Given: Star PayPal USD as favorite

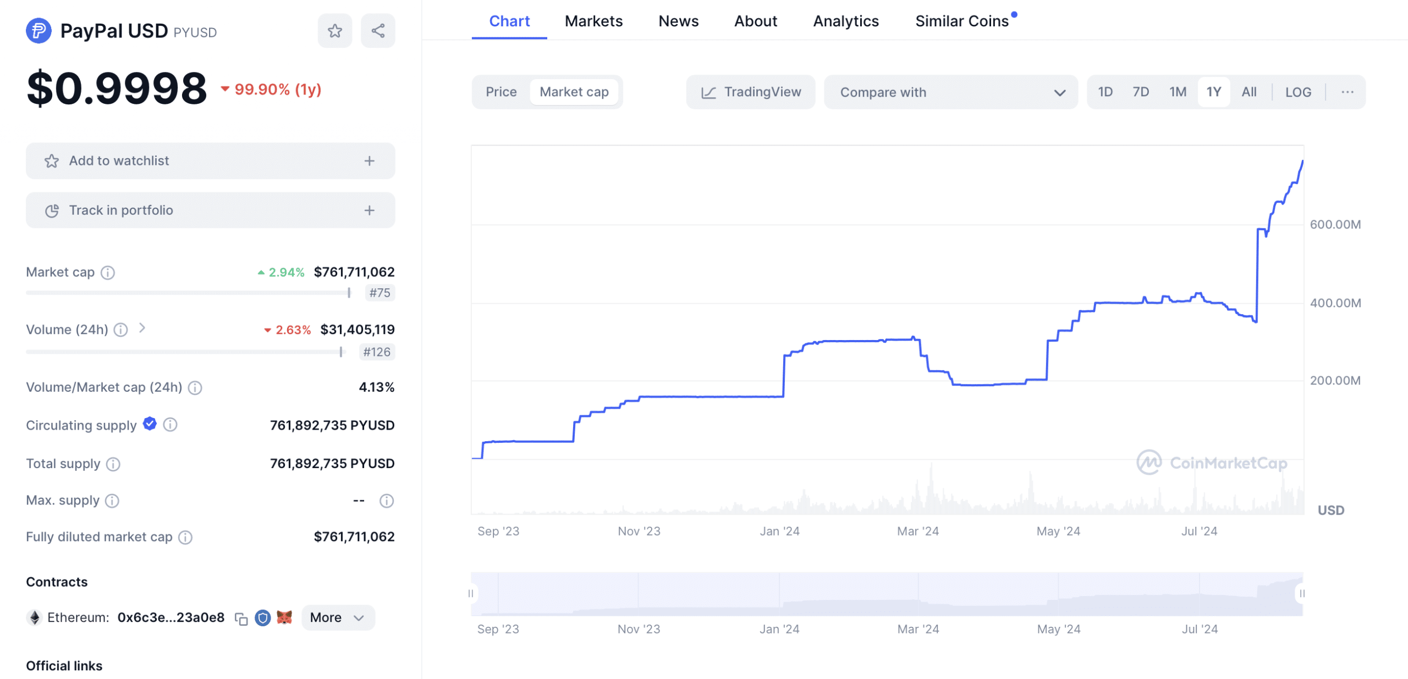Looking at the screenshot, I should pyautogui.click(x=334, y=31).
